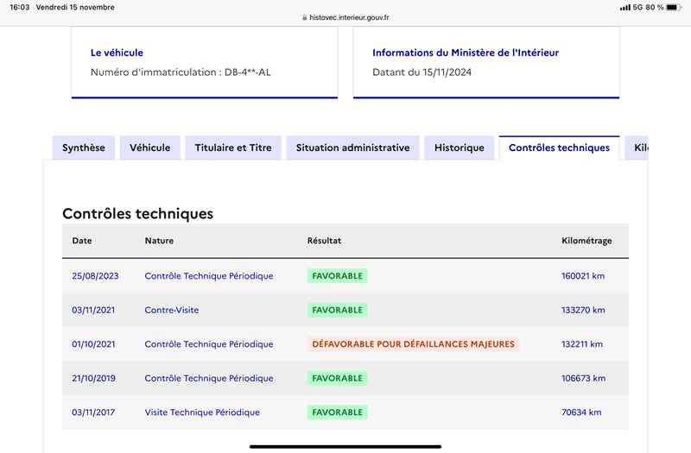Open the partially visible Kilométrage tab
Screen dimensions: 691x453
click(637, 148)
